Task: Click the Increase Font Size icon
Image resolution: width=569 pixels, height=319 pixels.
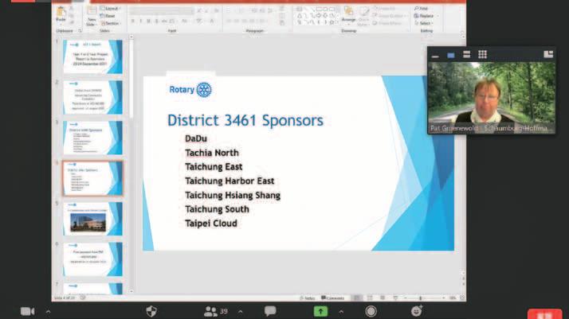Action: pos(199,11)
